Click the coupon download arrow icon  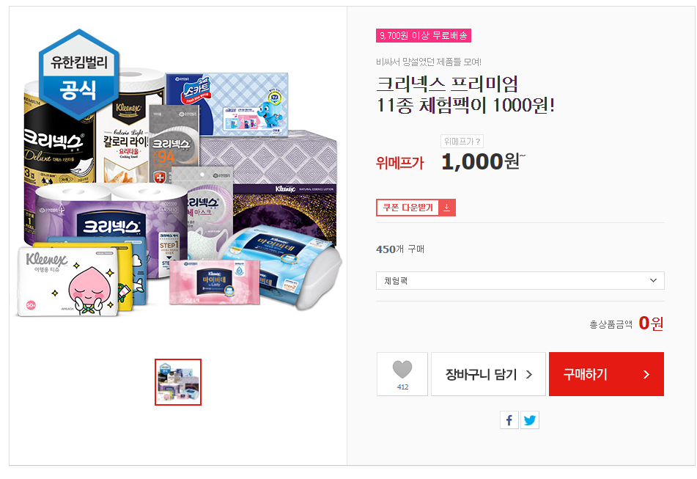pyautogui.click(x=447, y=208)
